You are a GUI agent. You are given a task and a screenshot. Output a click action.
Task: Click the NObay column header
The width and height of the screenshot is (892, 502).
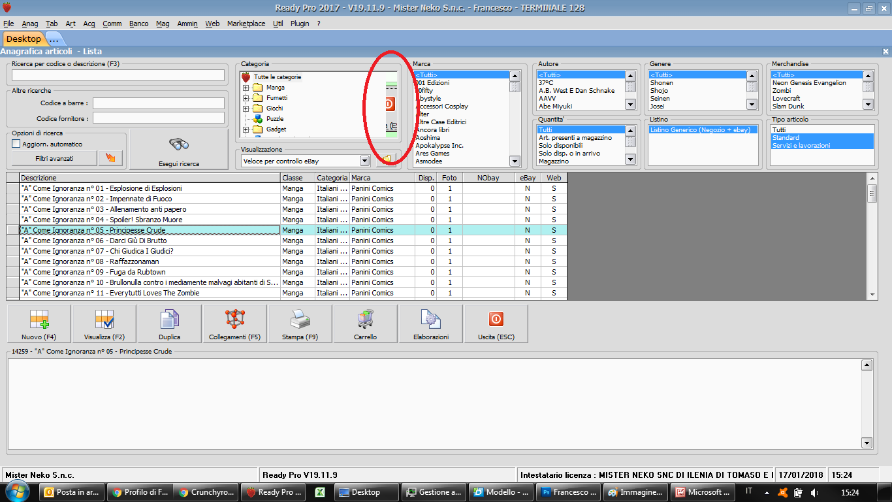point(488,178)
